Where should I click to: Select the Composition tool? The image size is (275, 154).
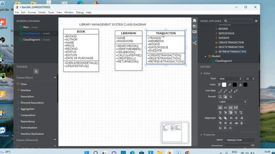(27, 115)
